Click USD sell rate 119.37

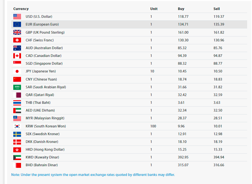pyautogui.click(x=219, y=16)
